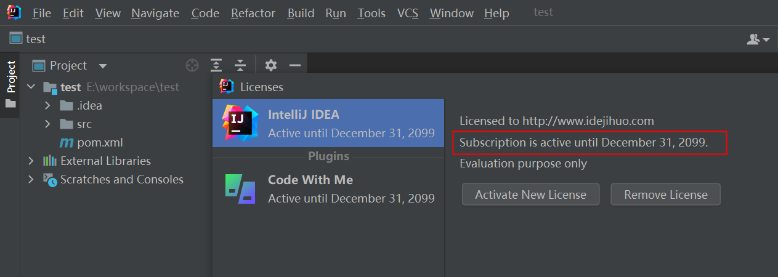Viewport: 778px width, 277px height.
Task: Expand the src folder
Action: coord(47,124)
